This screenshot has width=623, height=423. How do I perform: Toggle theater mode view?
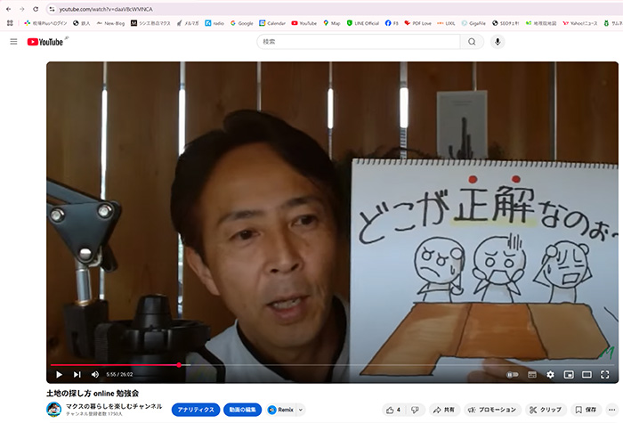(587, 375)
